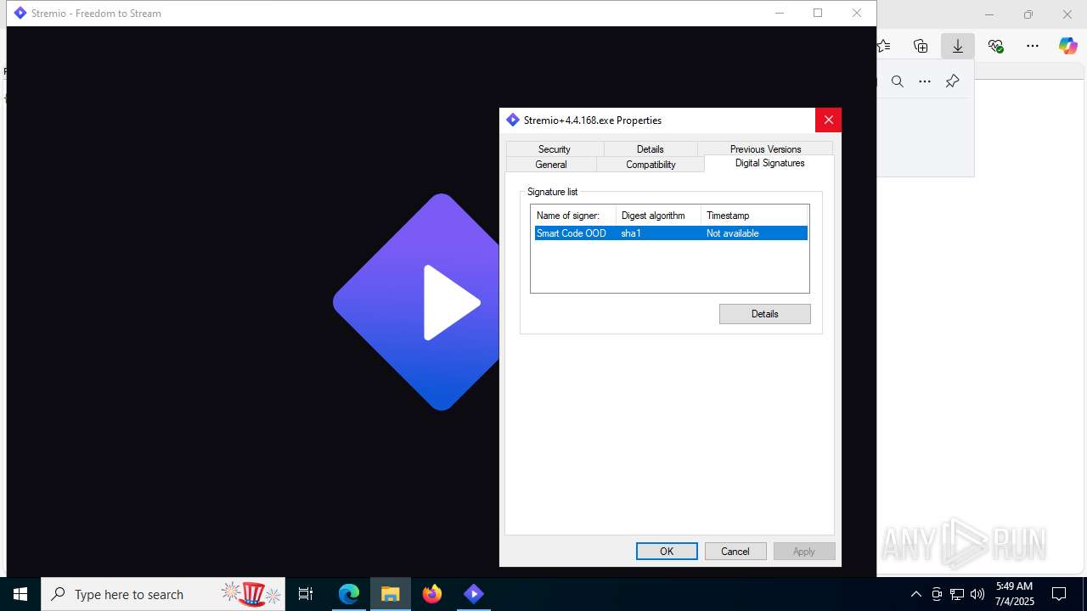Click the Stremio play logo
This screenshot has height=611, width=1087.
tap(416, 302)
